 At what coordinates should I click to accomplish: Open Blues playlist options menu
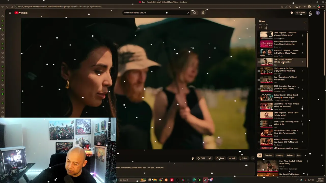click(305, 28)
